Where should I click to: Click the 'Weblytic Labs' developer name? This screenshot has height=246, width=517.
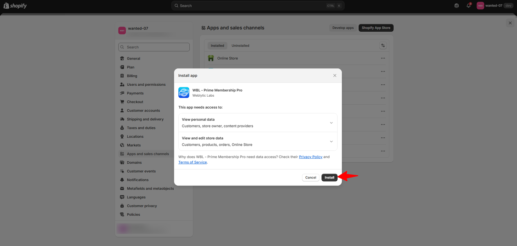203,96
